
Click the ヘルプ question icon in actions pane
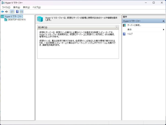(124, 34)
